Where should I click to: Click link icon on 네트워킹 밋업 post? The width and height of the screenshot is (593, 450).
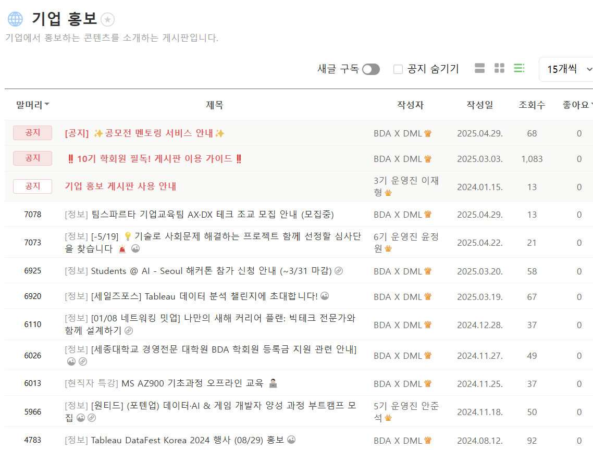[x=129, y=331]
